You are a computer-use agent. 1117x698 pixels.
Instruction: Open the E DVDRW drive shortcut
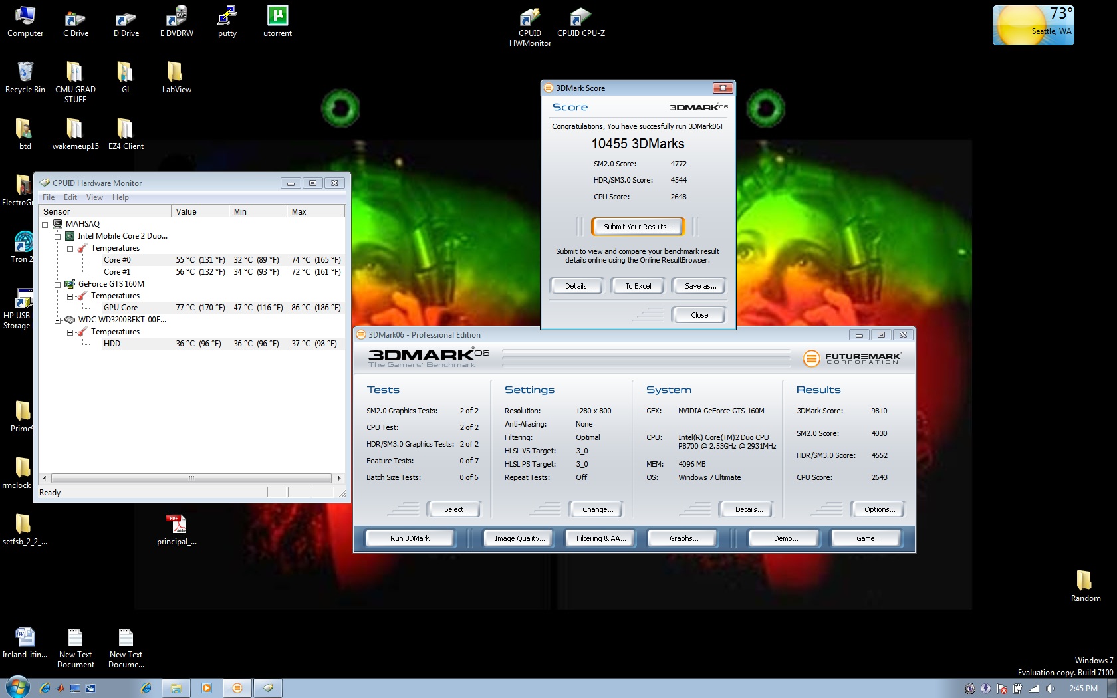point(176,21)
